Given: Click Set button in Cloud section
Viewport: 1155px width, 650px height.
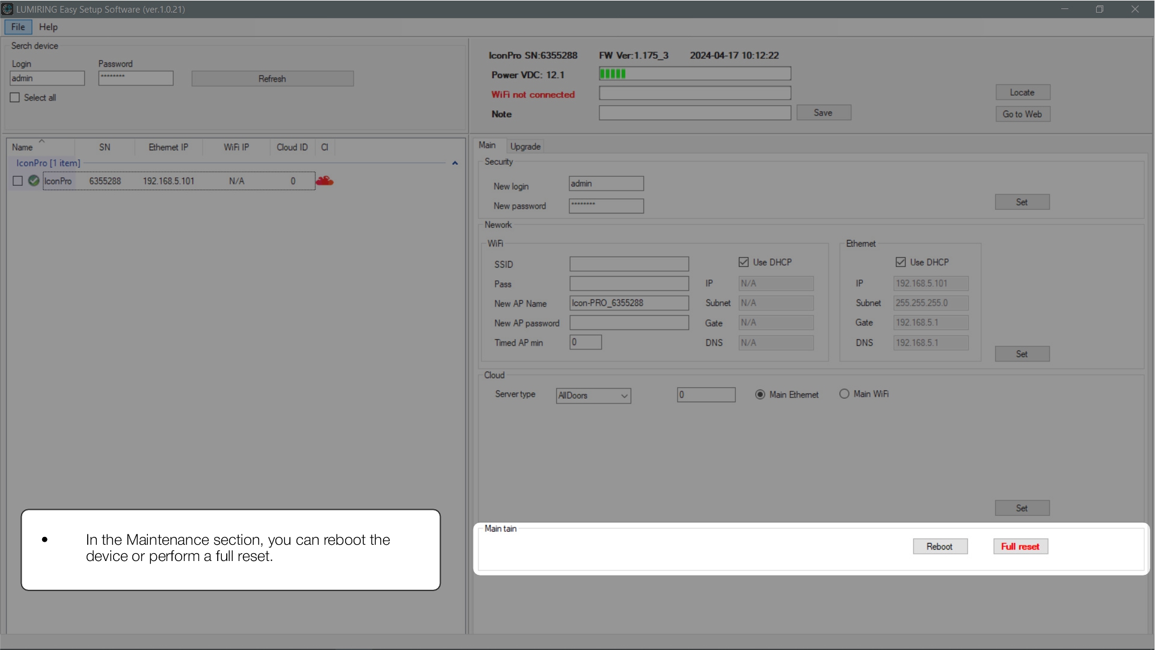Looking at the screenshot, I should pyautogui.click(x=1022, y=508).
